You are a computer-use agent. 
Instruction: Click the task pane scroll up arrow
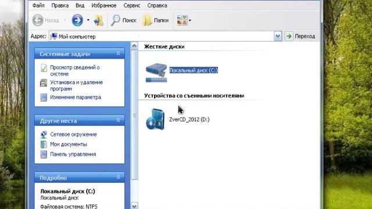[x=134, y=46]
